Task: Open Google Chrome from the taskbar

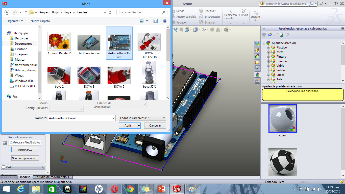Action: (x=130, y=189)
